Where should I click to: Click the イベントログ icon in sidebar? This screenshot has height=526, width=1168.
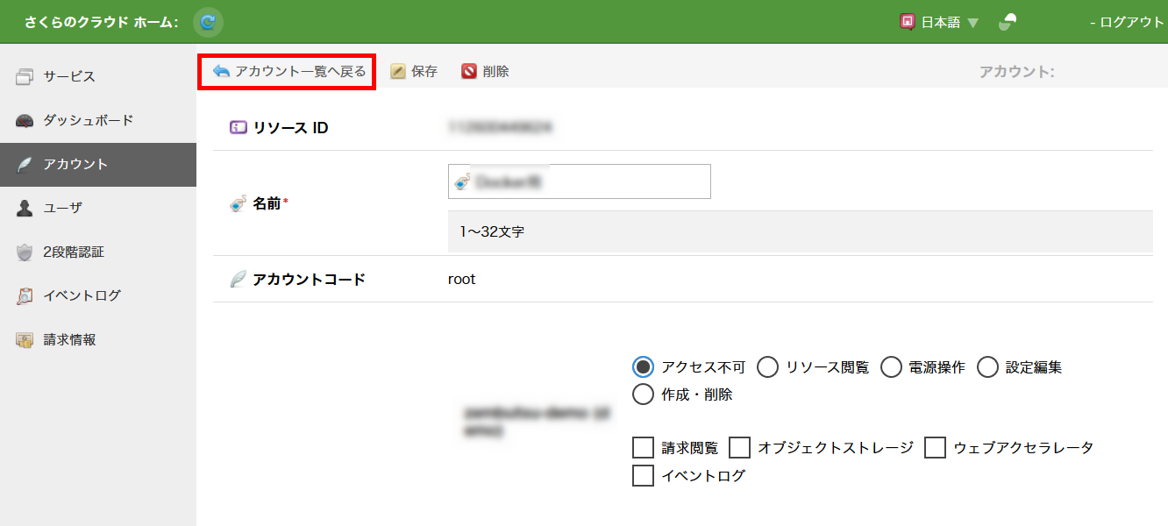pos(25,296)
